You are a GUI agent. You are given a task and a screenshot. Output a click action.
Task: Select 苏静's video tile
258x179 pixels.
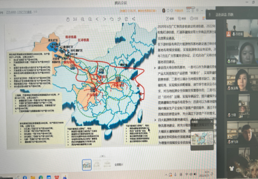point(242,52)
